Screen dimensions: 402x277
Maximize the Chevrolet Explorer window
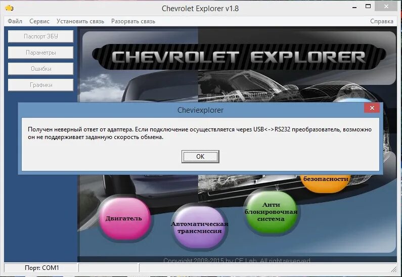coord(368,7)
